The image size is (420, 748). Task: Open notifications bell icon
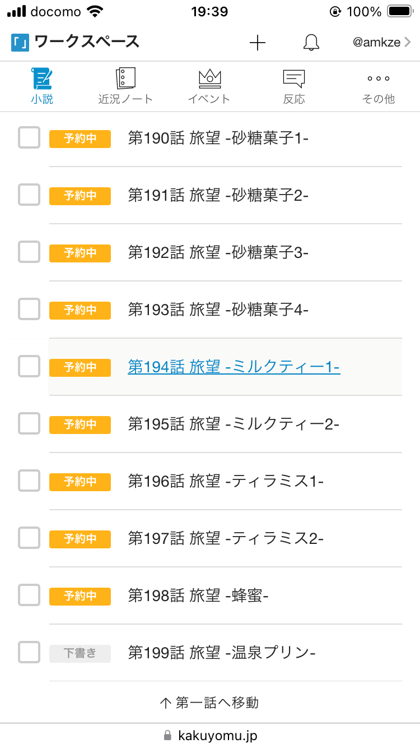311,43
